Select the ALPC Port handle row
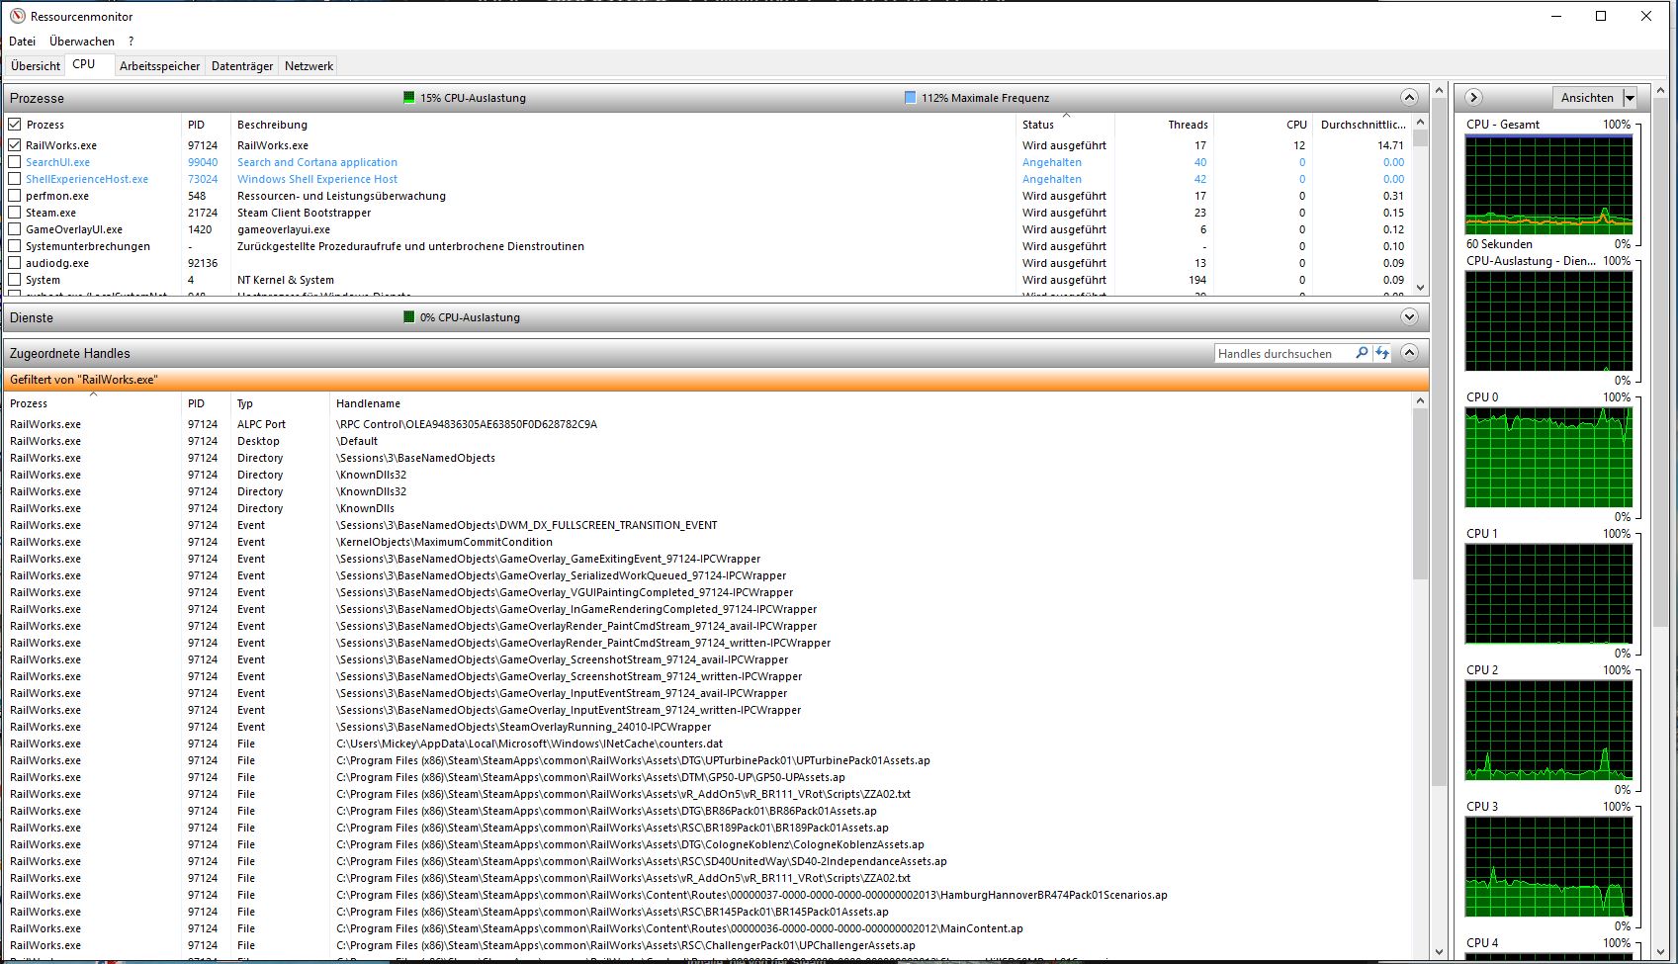Viewport: 1678px width, 964px height. (707, 424)
